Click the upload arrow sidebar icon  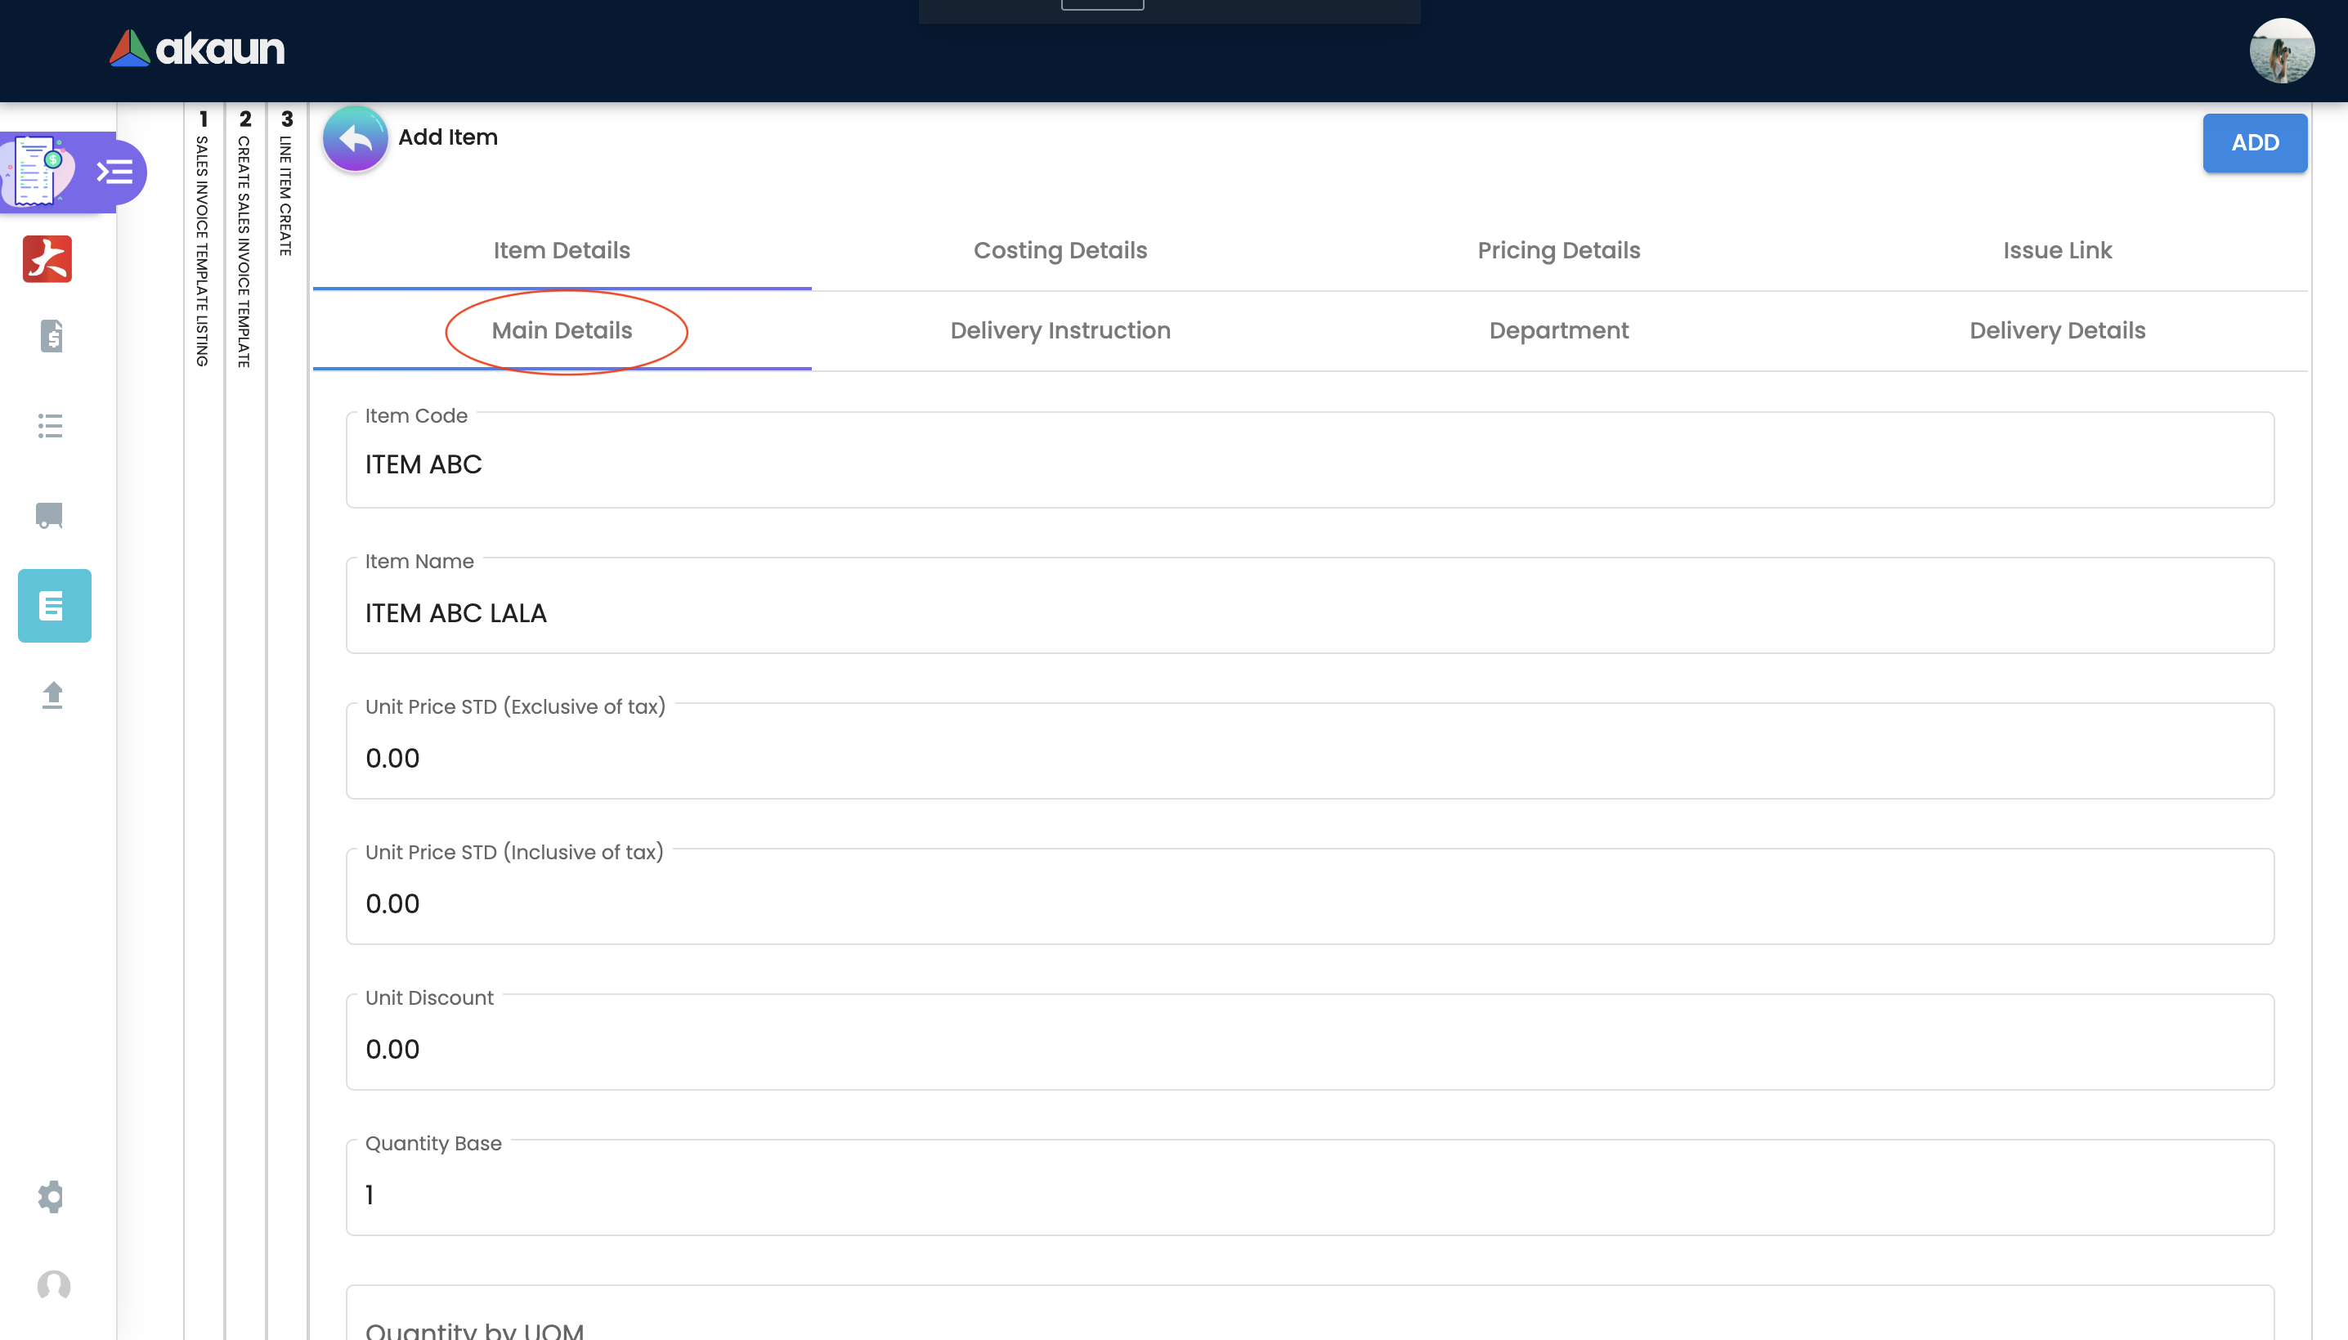52,695
